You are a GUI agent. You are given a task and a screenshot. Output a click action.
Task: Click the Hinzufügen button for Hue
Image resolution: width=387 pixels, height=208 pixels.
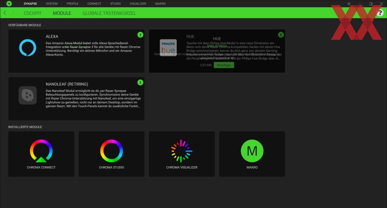pos(224,65)
